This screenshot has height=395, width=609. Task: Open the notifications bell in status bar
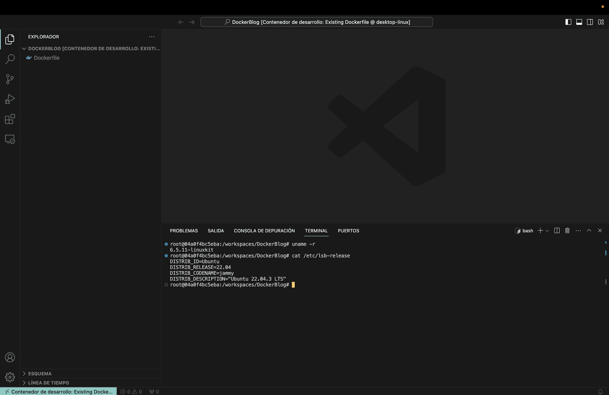coord(600,392)
